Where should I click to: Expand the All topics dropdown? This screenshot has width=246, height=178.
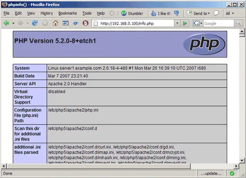pyautogui.click(x=230, y=13)
